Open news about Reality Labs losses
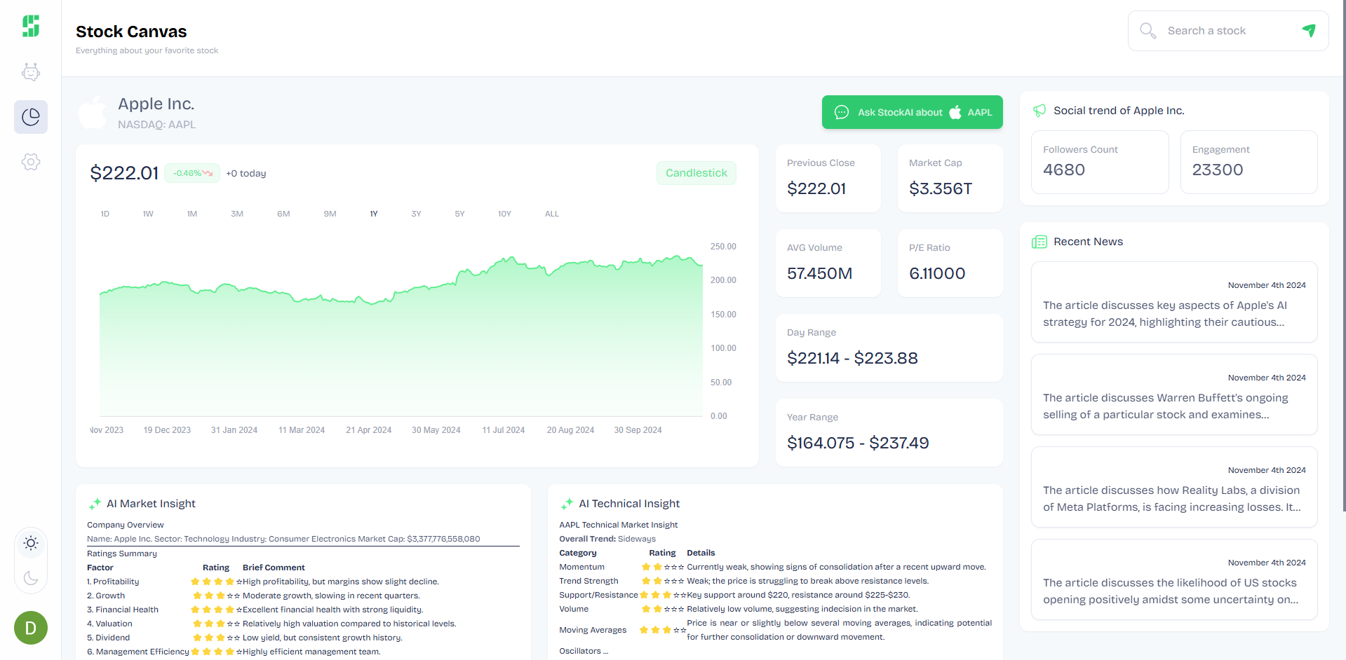The width and height of the screenshot is (1346, 660). pos(1174,487)
